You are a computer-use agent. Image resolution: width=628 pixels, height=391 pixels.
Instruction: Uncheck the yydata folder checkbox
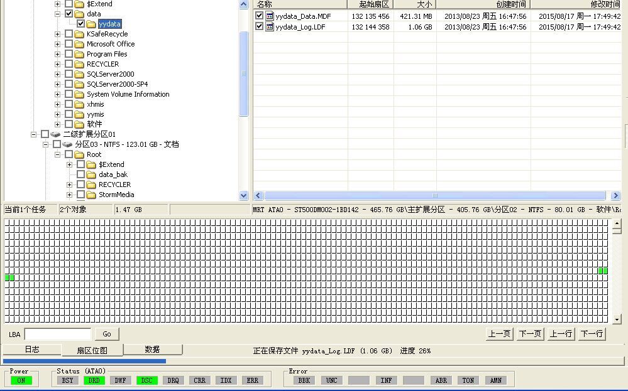pyautogui.click(x=81, y=24)
